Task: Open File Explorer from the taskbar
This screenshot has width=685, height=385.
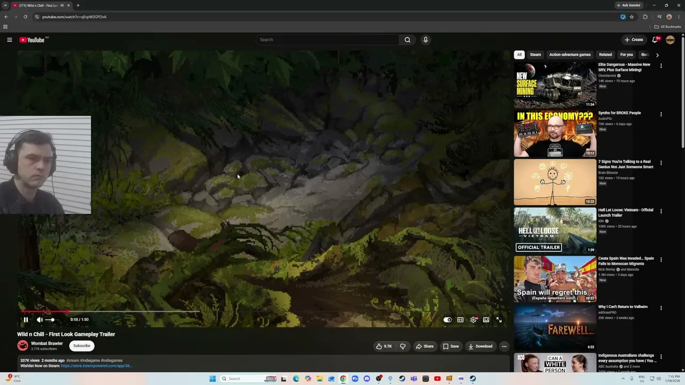Action: click(319, 379)
